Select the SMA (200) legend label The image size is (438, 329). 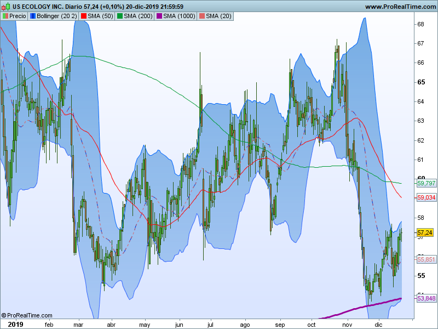[x=138, y=16]
